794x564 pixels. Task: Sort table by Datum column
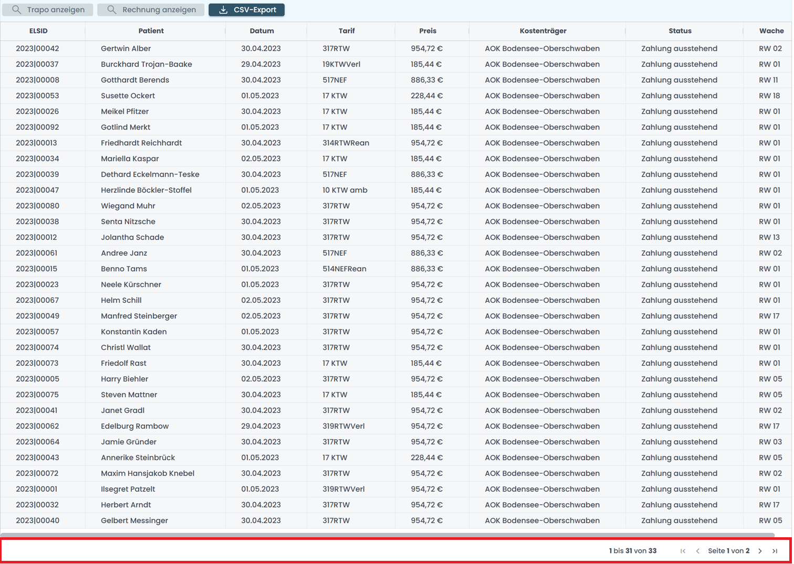click(262, 31)
